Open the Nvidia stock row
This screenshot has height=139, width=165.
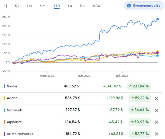[81, 86]
